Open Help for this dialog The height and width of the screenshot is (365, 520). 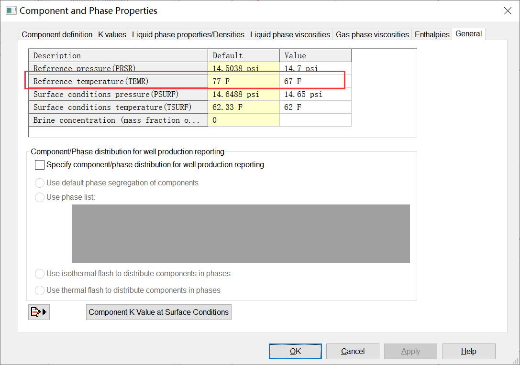(x=468, y=352)
